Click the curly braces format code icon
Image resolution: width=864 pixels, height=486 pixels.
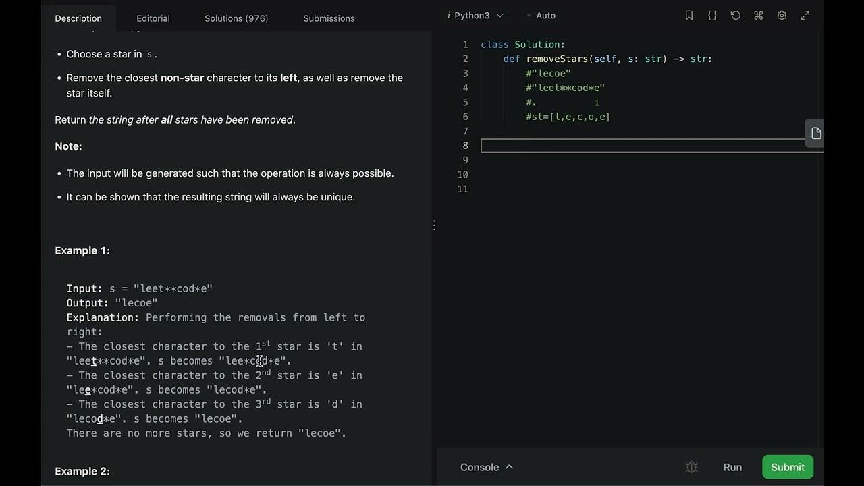tap(712, 16)
